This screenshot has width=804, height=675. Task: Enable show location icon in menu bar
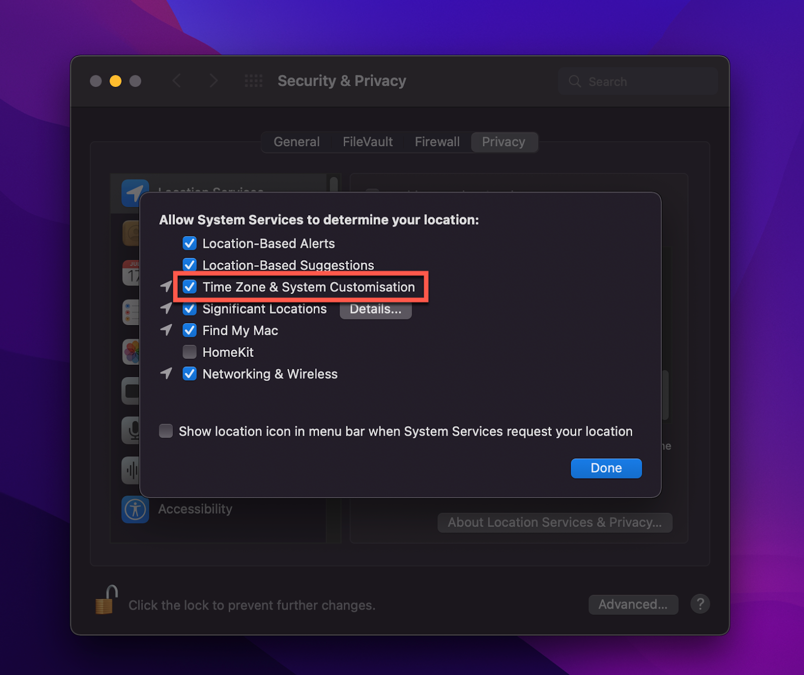pos(166,431)
